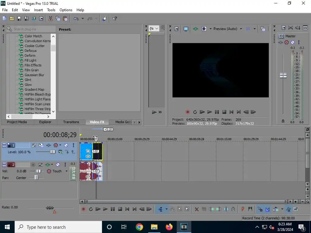Open Properties icon in main toolbar
This screenshot has height=233, width=311.
click(x=41, y=19)
